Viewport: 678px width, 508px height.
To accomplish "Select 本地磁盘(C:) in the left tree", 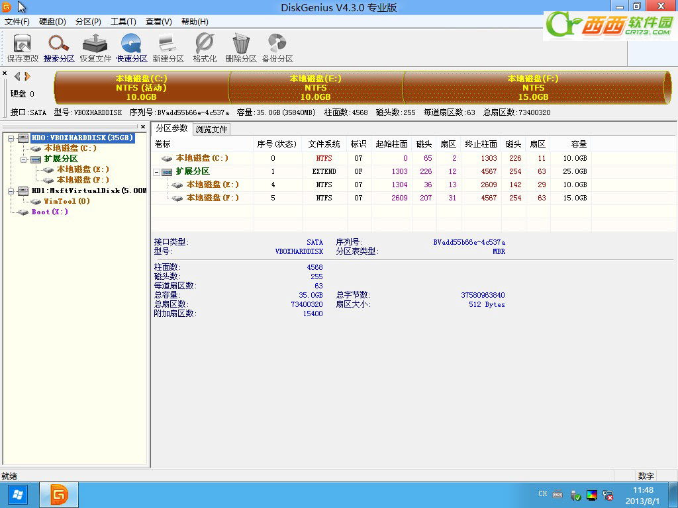I will point(70,148).
